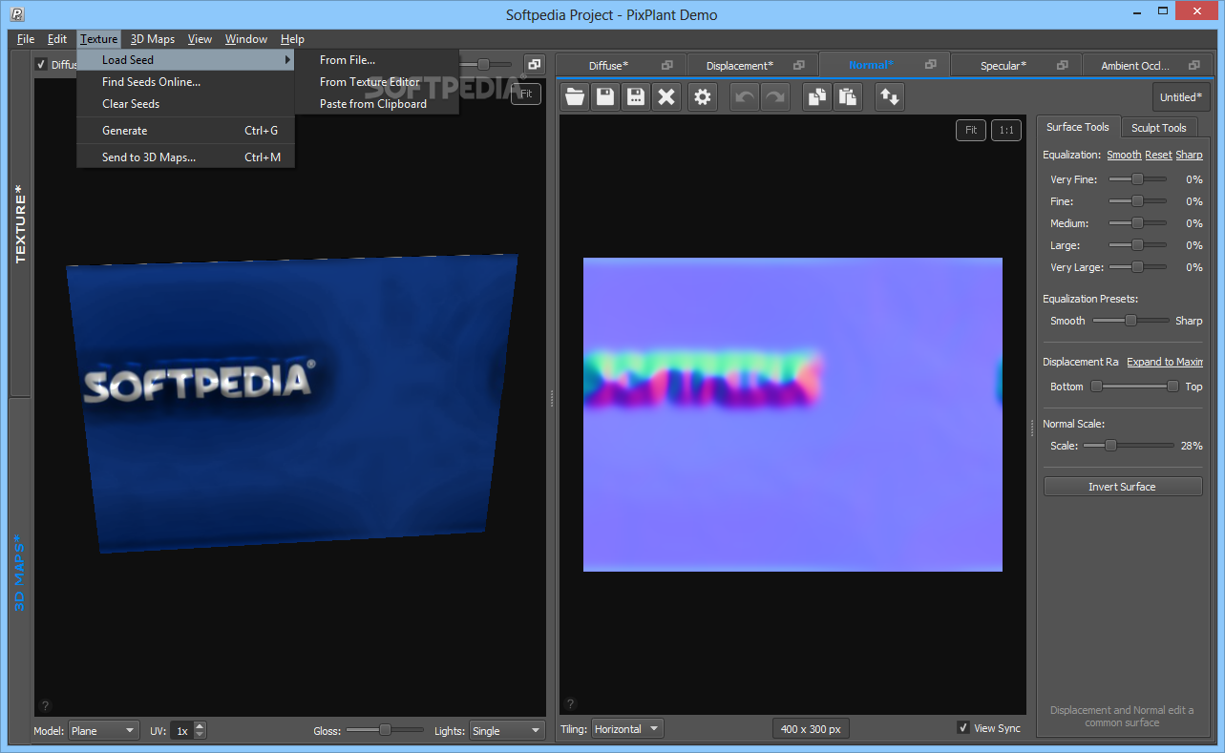Copy the map with the copy icon
Viewport: 1225px width, 753px height.
coord(817,96)
